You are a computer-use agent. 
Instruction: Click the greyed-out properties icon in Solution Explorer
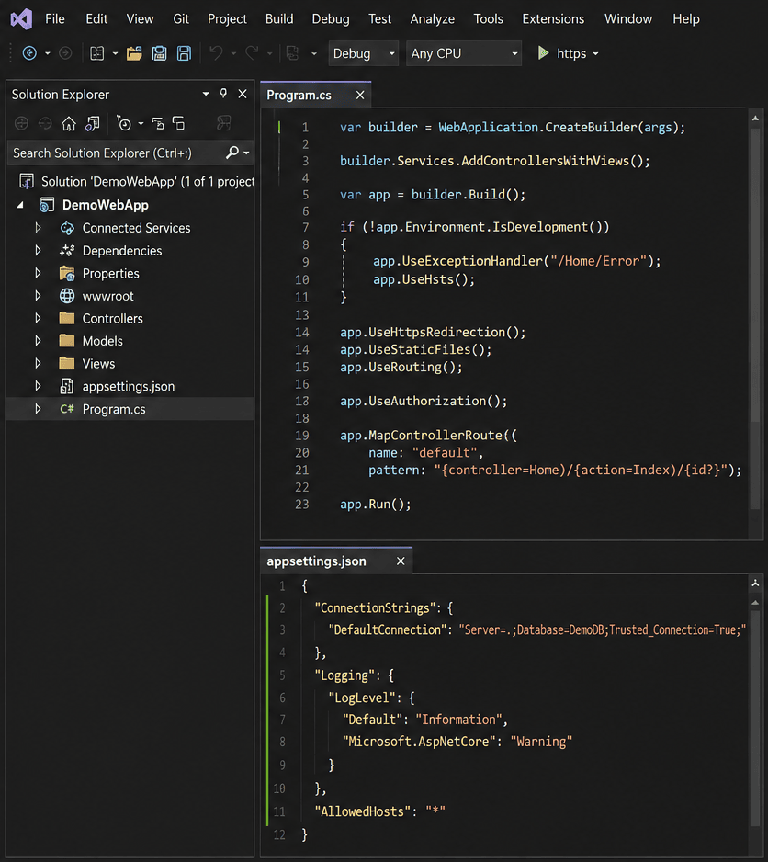pos(223,122)
